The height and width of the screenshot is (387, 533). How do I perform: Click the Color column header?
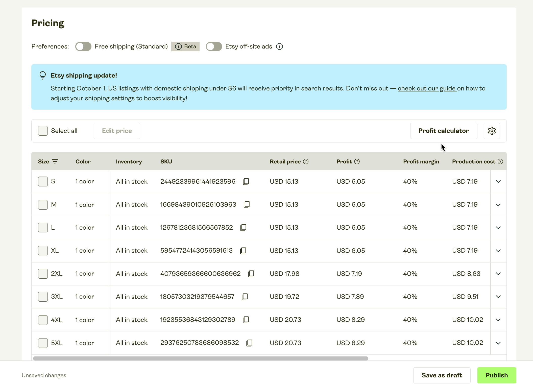pos(83,161)
